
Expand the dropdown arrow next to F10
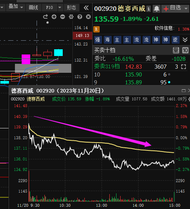coord(60,7)
